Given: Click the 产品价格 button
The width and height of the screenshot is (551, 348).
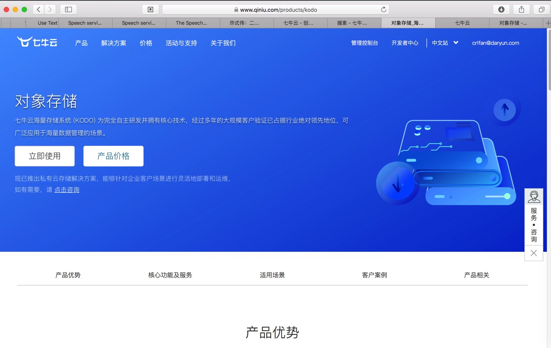Looking at the screenshot, I should [x=113, y=156].
